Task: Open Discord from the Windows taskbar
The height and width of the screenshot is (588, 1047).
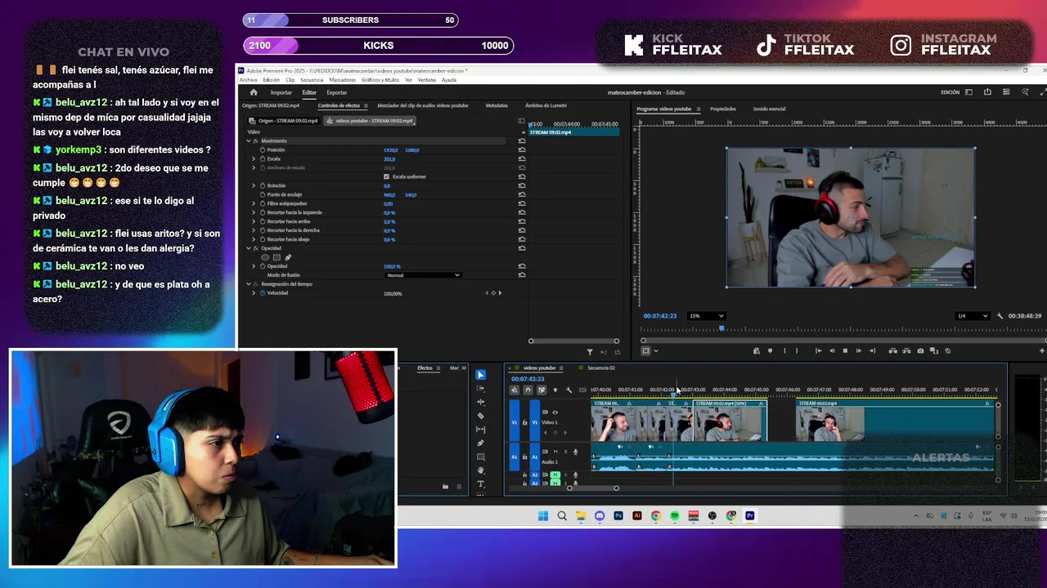Action: coord(600,515)
